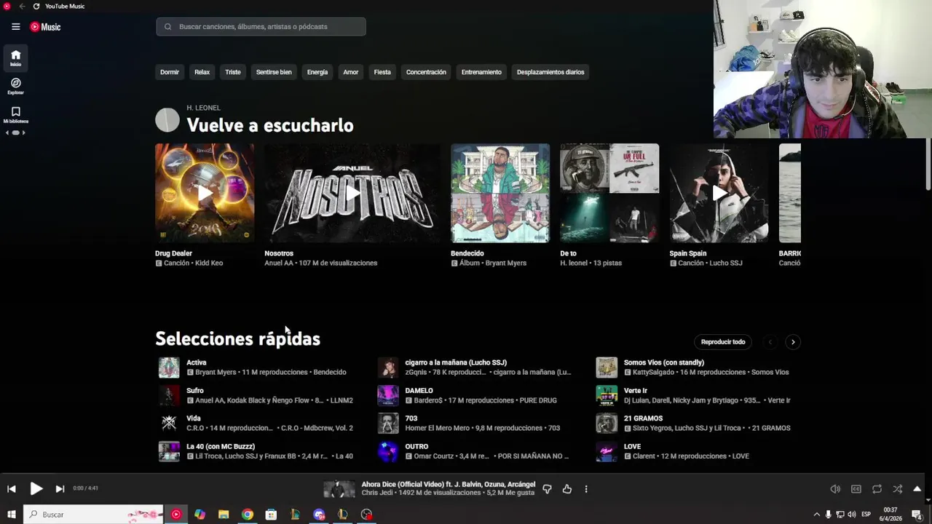Play OUTRO by Omar Courtz
932x524 pixels.
point(388,451)
